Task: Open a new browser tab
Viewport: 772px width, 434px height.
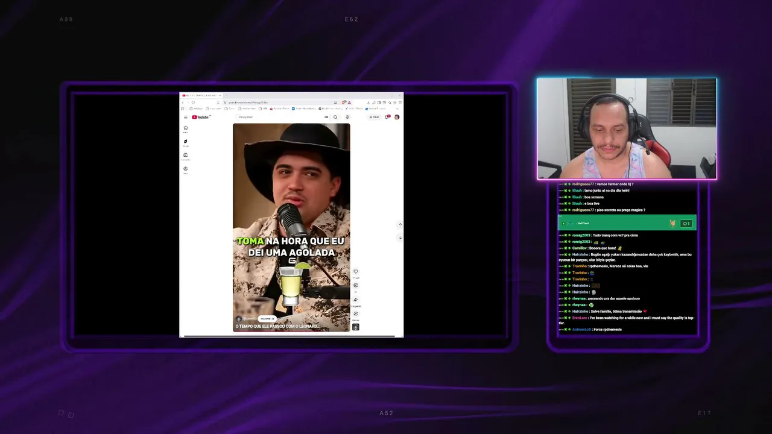Action: 227,95
